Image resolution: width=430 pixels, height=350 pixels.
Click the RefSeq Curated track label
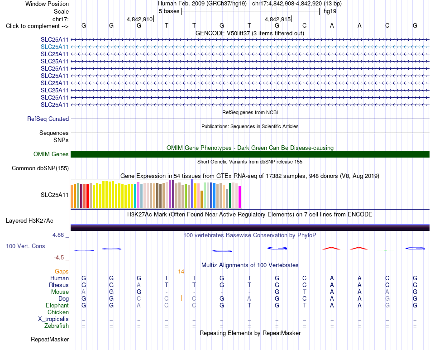pyautogui.click(x=48, y=119)
